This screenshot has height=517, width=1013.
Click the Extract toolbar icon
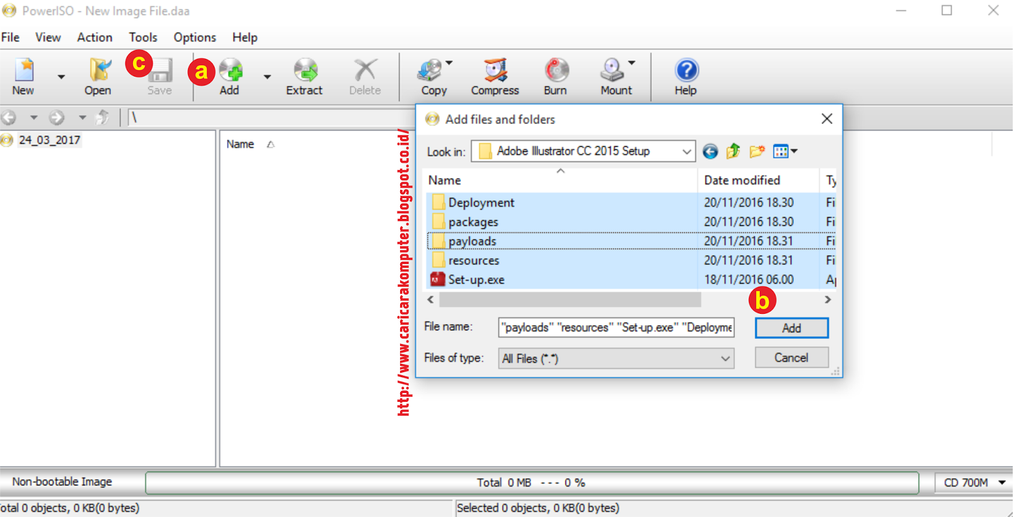point(305,70)
